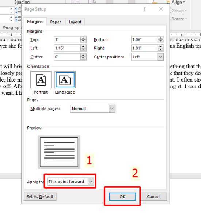Decrease the Top margin with down arrow
201x216 pixels.
pos(83,41)
